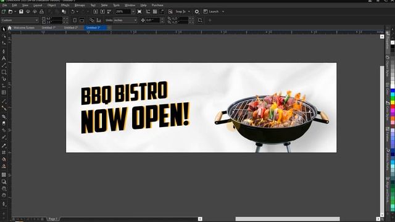395x222 pixels.
Task: Select the Eyedropper tool in the toolbox
Action: [x=4, y=146]
